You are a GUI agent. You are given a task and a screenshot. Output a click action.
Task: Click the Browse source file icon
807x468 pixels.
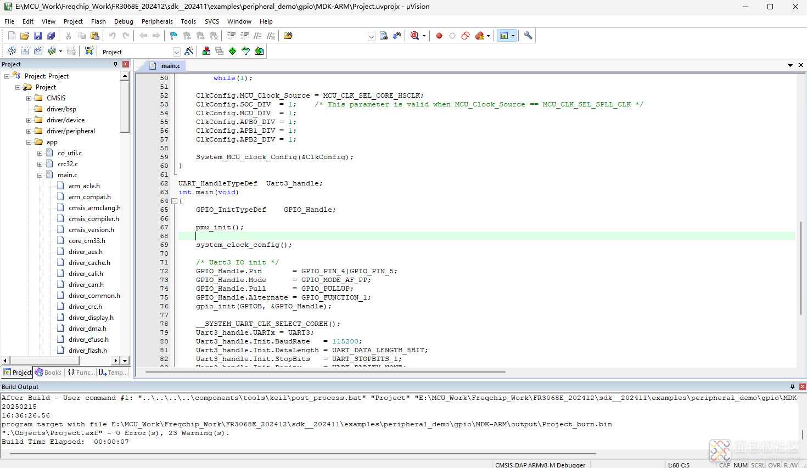(384, 36)
